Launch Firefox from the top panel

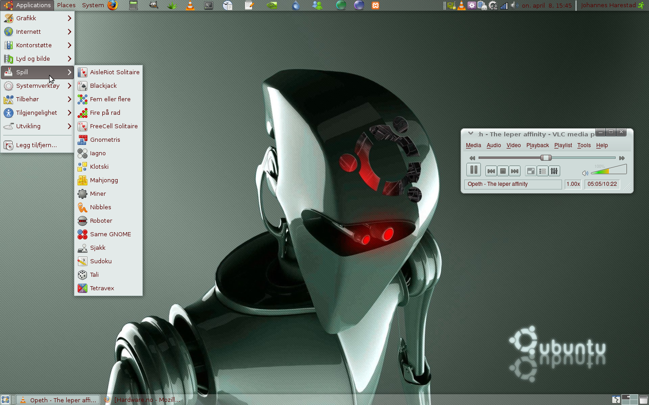113,5
